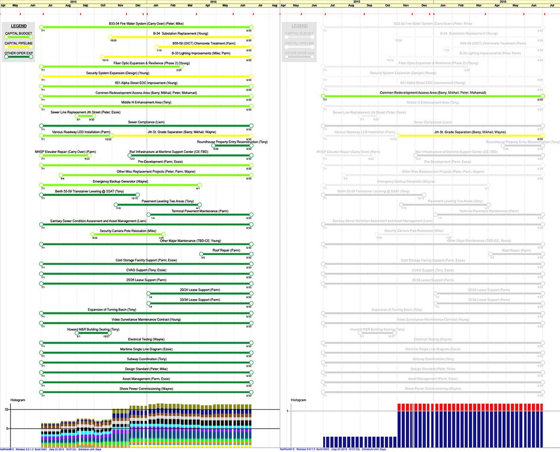Select Emergency Backup Generator (Wayne) in left schedule
This screenshot has width=560, height=452.
click(x=120, y=185)
